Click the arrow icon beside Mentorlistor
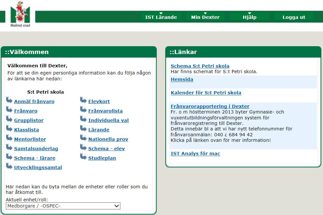 tap(9, 138)
